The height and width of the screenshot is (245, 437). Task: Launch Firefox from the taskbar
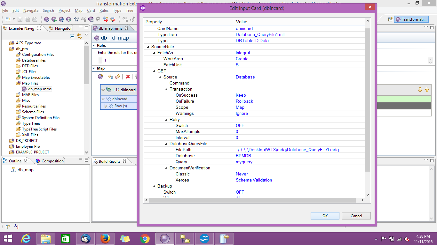(x=105, y=238)
